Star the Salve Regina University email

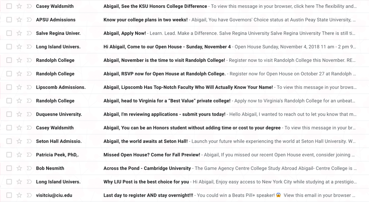[x=19, y=33]
